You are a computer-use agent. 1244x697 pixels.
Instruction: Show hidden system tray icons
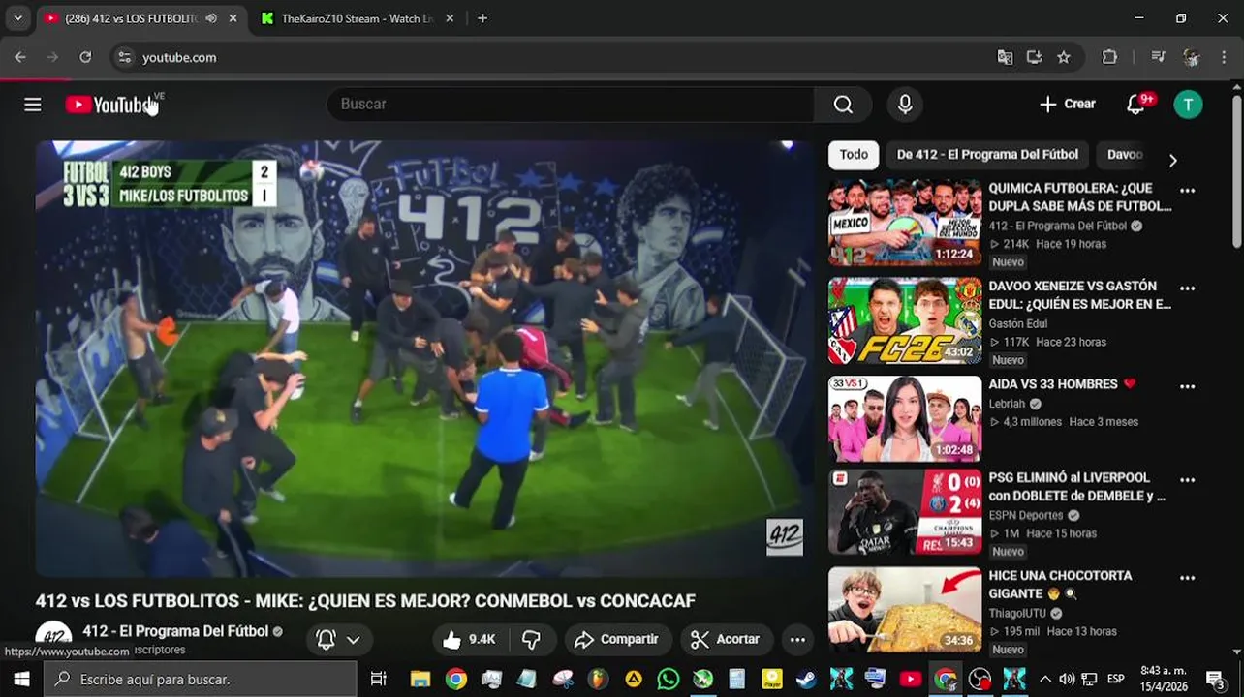pyautogui.click(x=1044, y=679)
